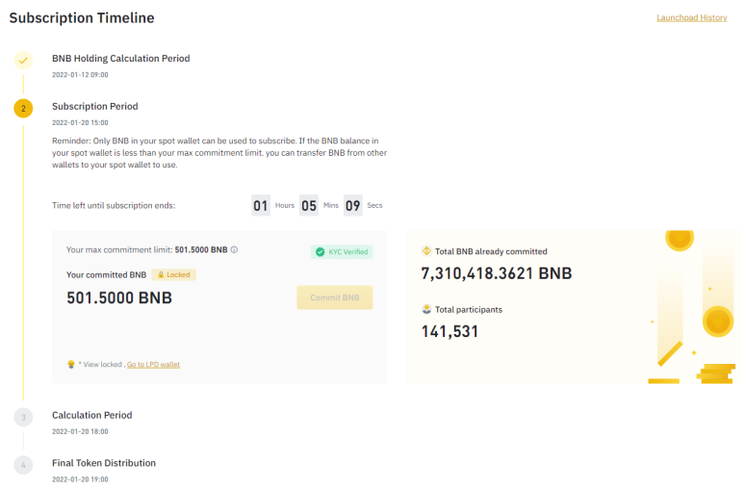Select step 2 Subscription Period marker
The image size is (744, 489).
tap(23, 108)
